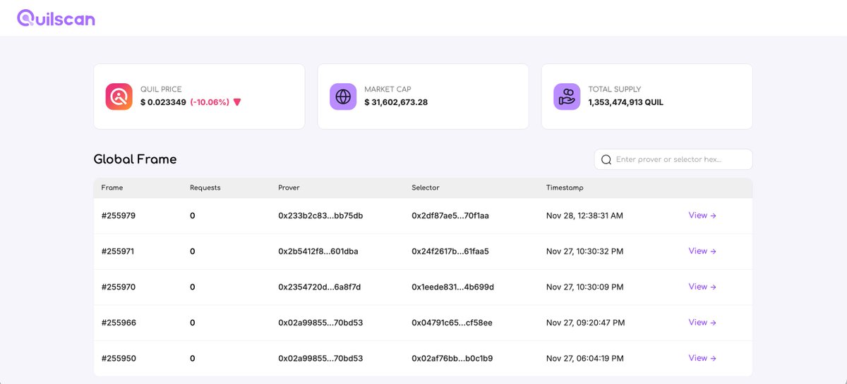Screen dimensions: 847x384
Task: Click the Requests column header
Action: pyautogui.click(x=205, y=188)
